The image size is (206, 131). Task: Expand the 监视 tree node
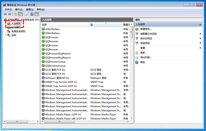[x=6, y=35]
